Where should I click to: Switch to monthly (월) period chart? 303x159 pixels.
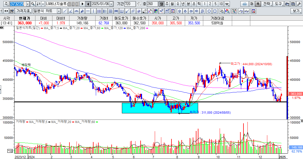172,4
